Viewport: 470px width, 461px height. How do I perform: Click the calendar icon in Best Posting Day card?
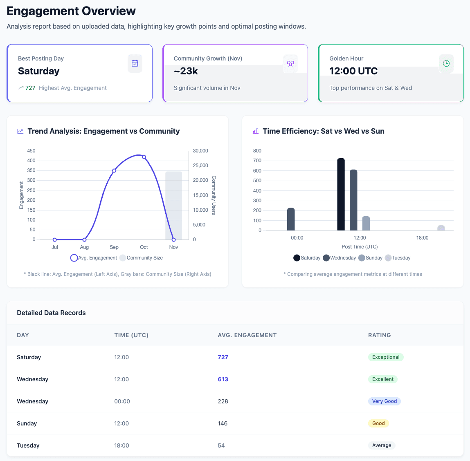135,63
